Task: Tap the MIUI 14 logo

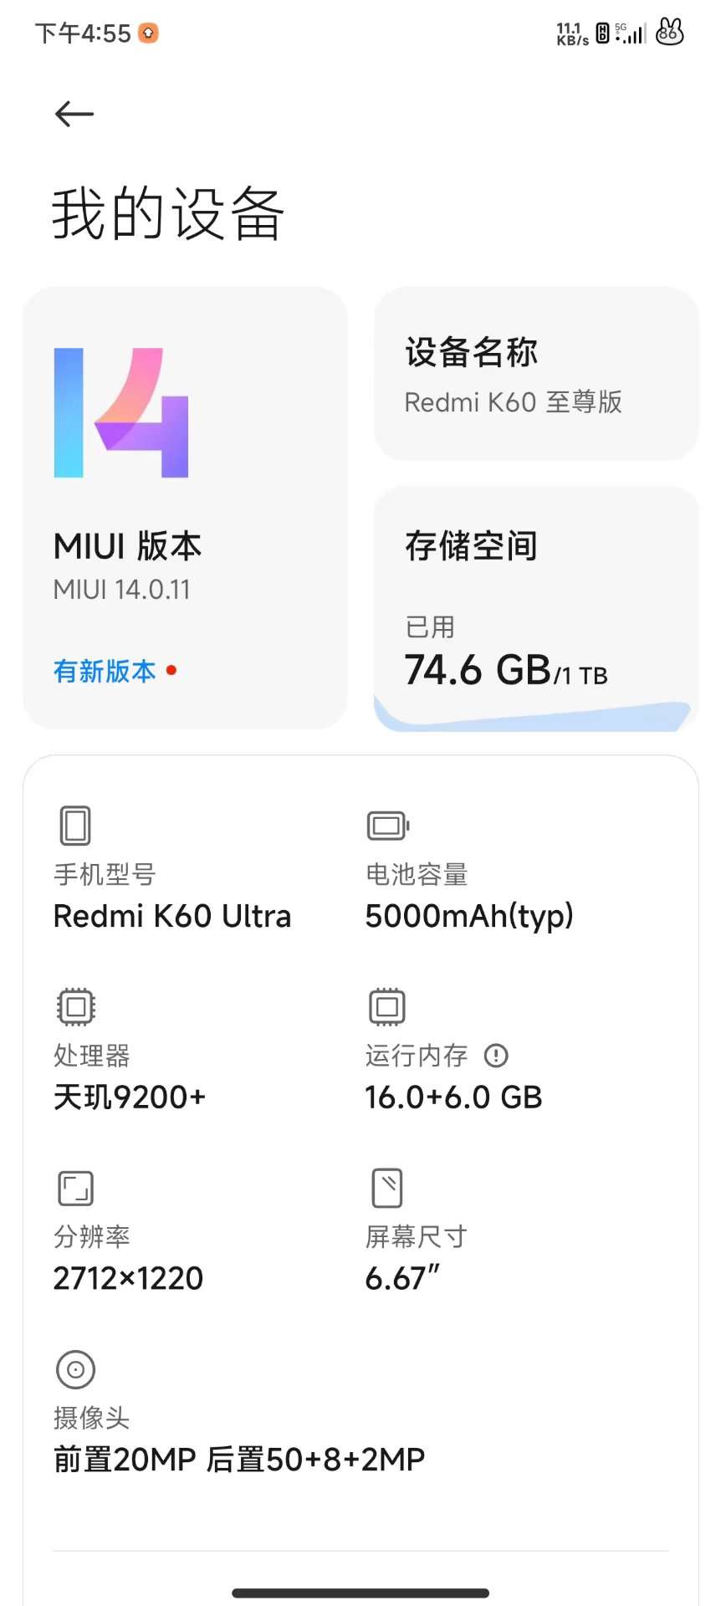Action: point(121,413)
